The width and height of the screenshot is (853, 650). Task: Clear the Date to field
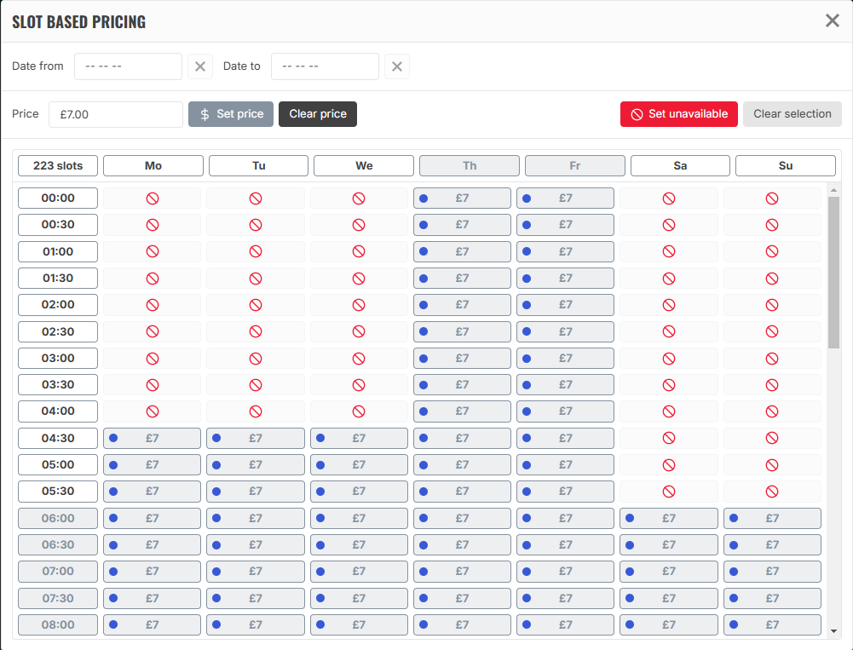point(397,66)
